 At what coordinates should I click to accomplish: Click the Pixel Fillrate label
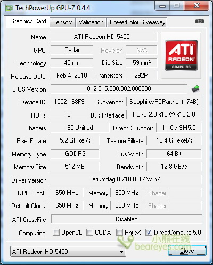(31, 141)
